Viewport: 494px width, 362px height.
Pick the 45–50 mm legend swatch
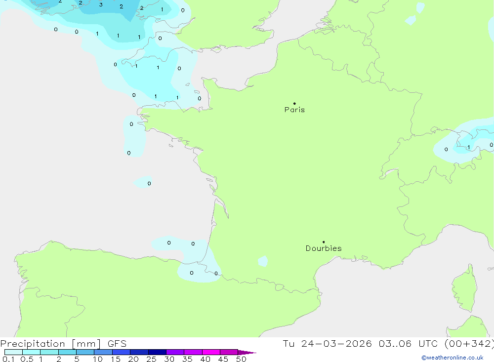point(229,352)
